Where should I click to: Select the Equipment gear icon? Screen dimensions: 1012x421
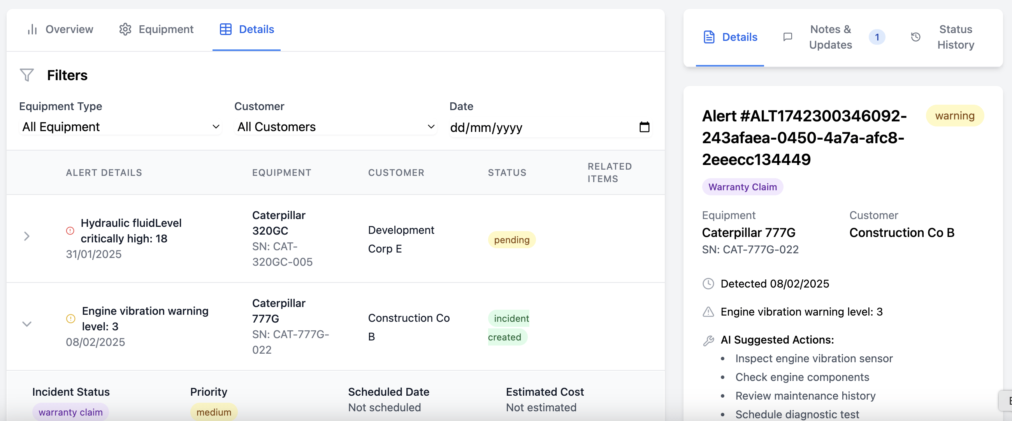(x=125, y=29)
